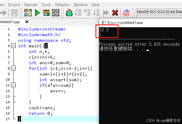Click line number 17 in the gutter

8,119
